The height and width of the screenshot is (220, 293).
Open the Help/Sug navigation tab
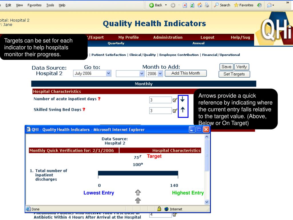[x=240, y=37]
